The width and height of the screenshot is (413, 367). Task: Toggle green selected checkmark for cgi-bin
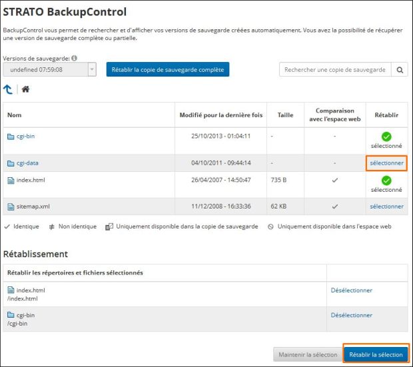(x=386, y=137)
